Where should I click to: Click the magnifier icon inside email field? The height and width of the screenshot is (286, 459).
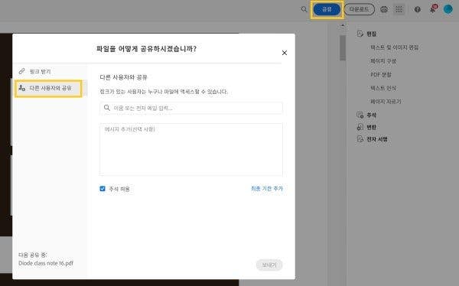[107, 108]
